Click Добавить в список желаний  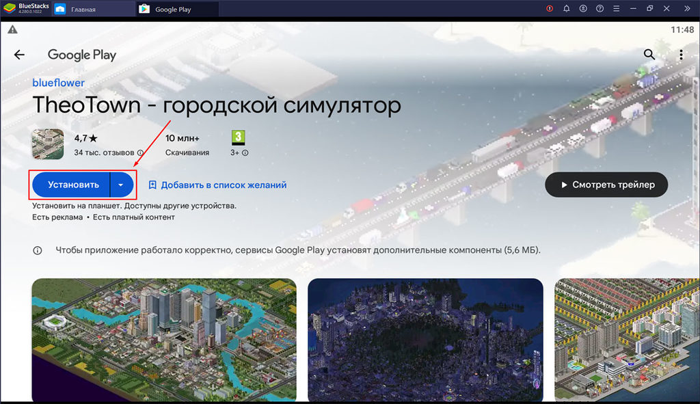(217, 185)
